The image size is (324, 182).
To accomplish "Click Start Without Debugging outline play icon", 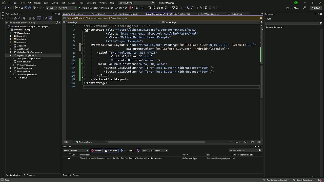I will tap(126, 8).
